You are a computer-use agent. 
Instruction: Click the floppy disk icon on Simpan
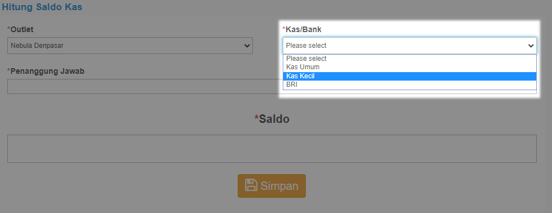[x=251, y=185]
